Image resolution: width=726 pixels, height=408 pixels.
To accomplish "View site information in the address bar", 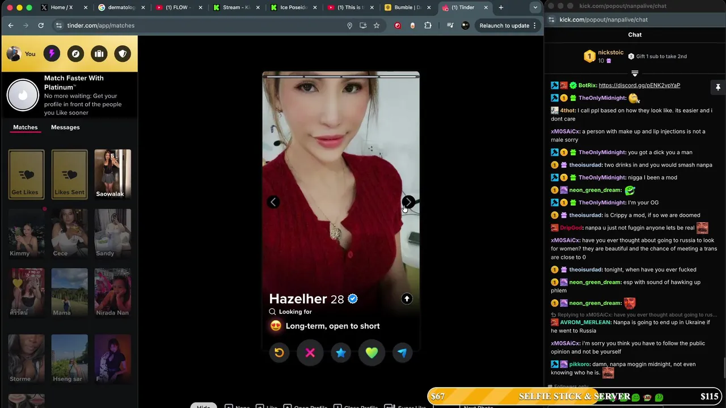I will point(58,25).
